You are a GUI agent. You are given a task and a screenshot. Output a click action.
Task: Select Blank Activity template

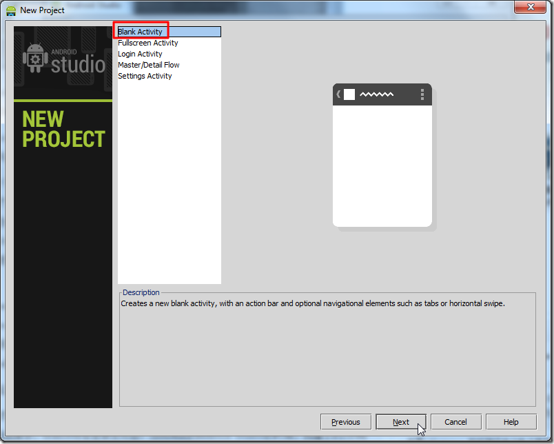click(170, 32)
